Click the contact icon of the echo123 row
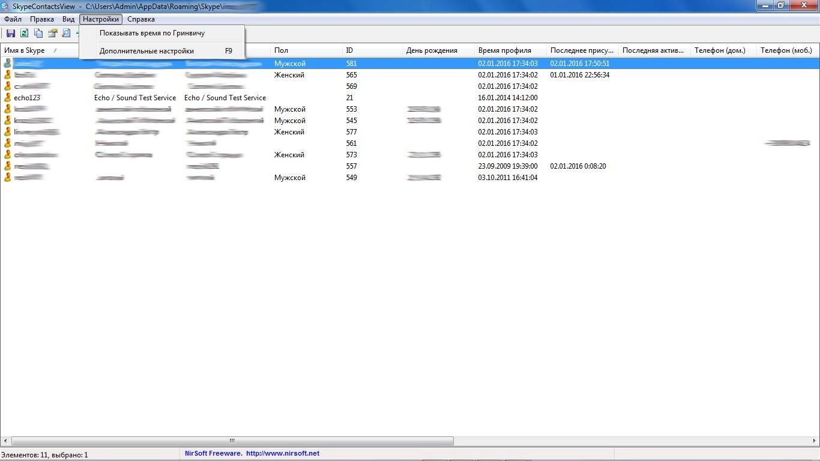Viewport: 820px width, 461px height. coord(7,97)
